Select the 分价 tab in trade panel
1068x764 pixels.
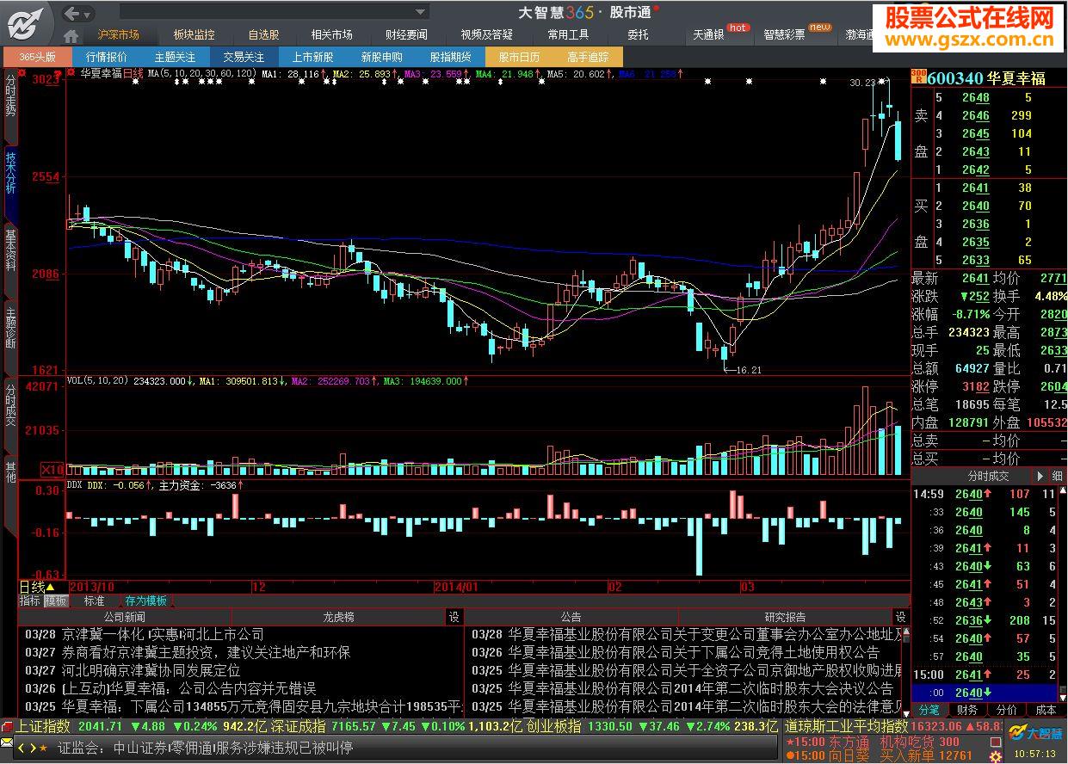[1006, 710]
